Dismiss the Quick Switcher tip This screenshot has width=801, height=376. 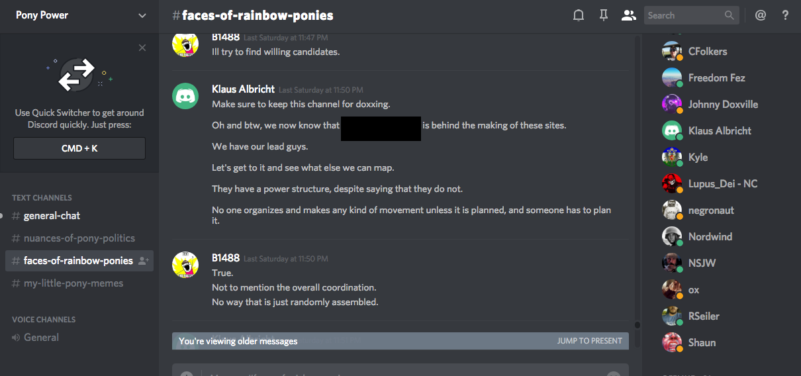pyautogui.click(x=142, y=48)
